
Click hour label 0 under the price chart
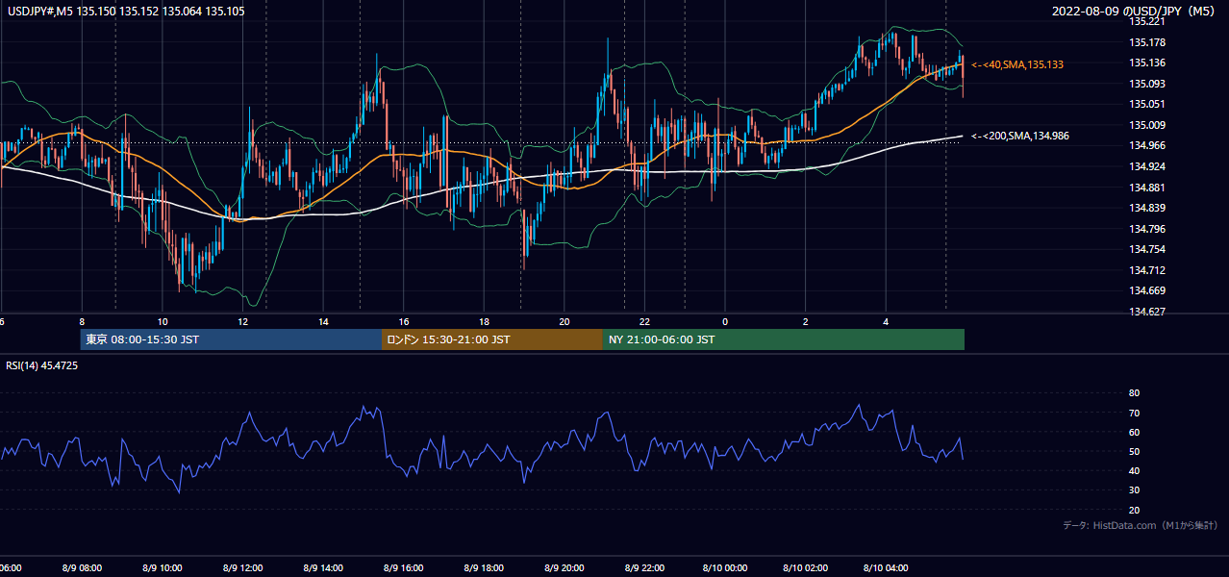725,321
